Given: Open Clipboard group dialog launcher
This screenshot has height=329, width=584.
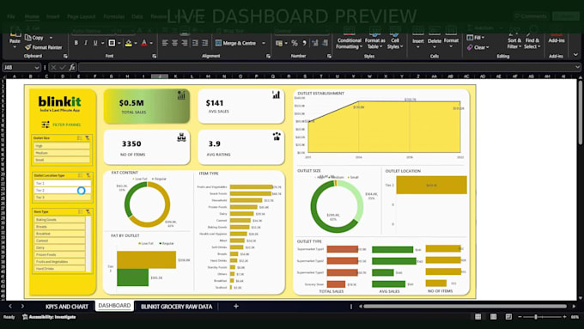Looking at the screenshot, I should click(65, 56).
